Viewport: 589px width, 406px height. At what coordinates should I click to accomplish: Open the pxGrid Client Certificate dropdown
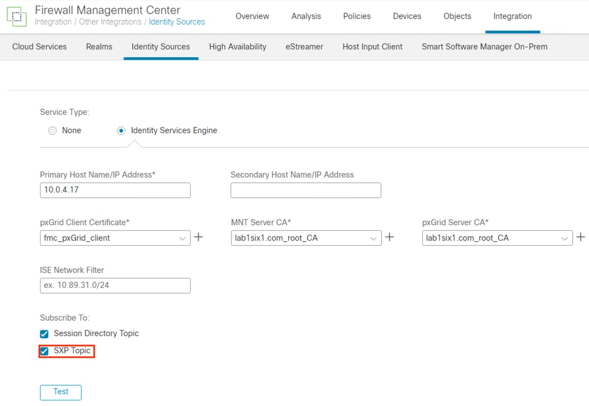[115, 238]
